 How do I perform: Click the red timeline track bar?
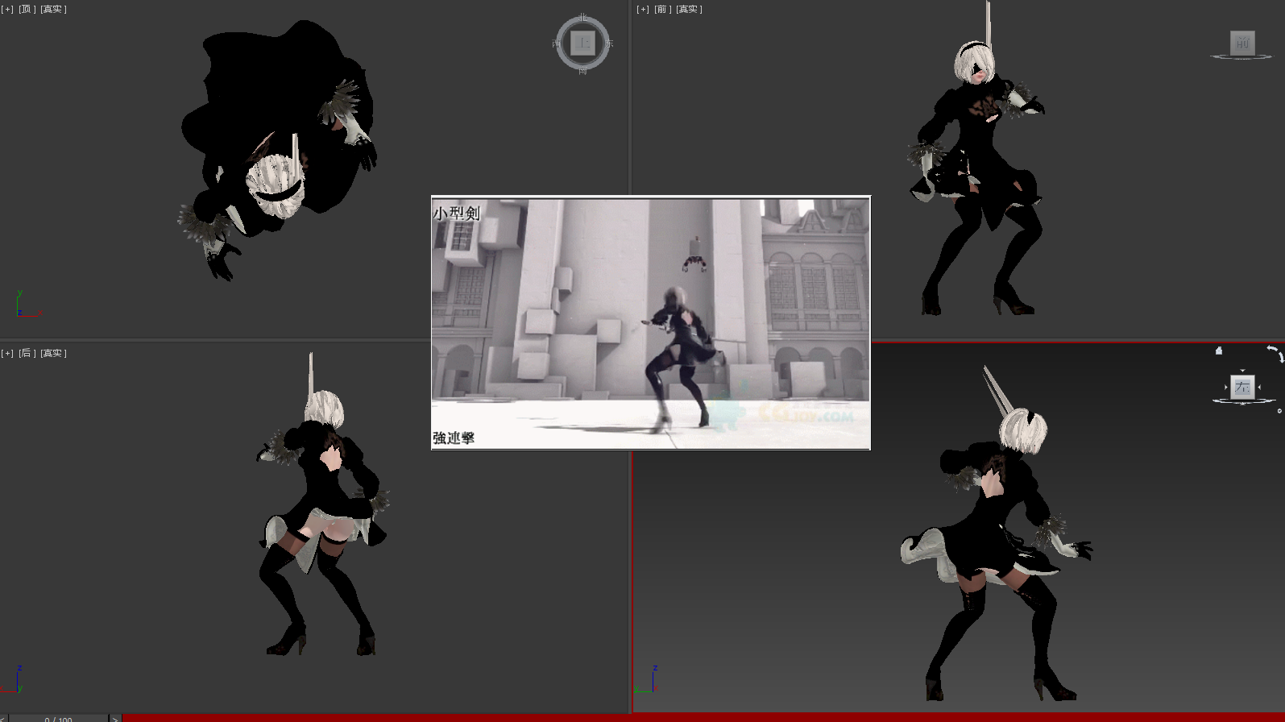tap(703, 718)
